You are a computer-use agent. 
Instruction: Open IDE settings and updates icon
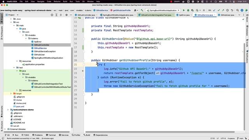[242, 10]
